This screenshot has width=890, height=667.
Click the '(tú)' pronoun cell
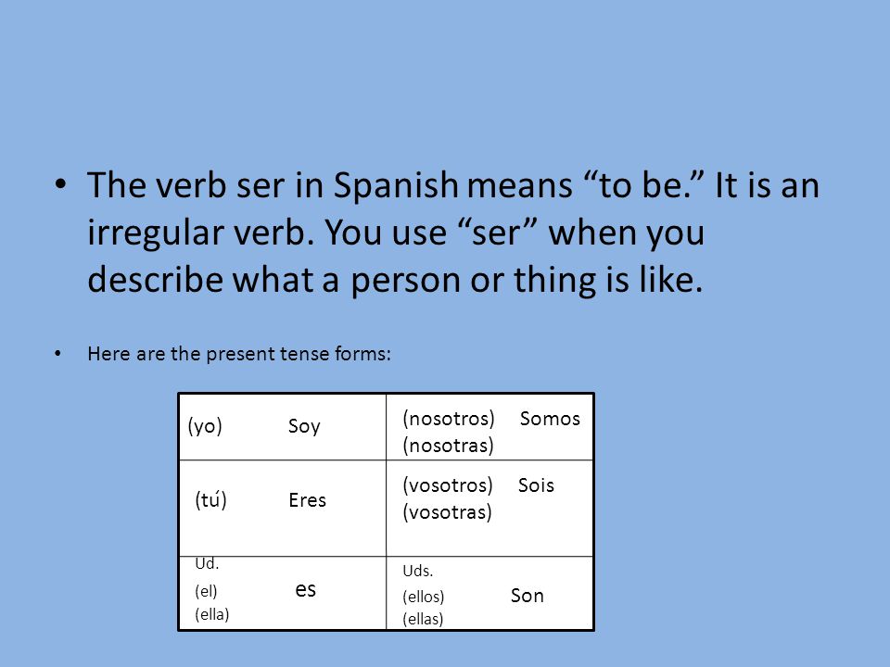point(210,499)
